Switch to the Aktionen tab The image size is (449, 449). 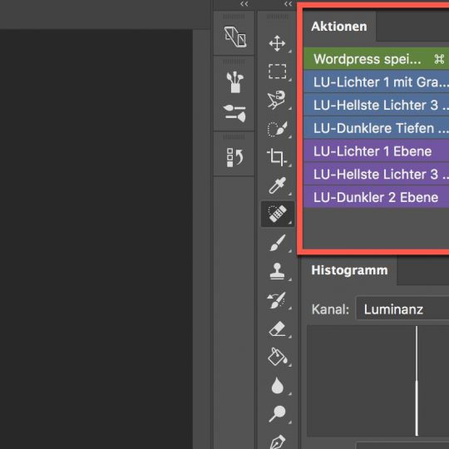pyautogui.click(x=339, y=27)
